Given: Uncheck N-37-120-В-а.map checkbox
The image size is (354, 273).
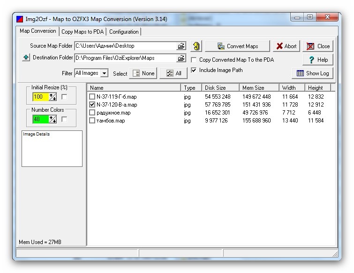Looking at the screenshot, I should point(92,104).
